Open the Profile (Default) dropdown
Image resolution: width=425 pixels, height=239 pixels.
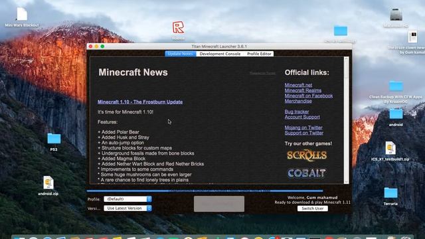127,199
